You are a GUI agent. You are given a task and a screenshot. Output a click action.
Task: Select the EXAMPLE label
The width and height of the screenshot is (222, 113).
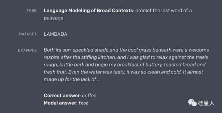pyautogui.click(x=27, y=50)
